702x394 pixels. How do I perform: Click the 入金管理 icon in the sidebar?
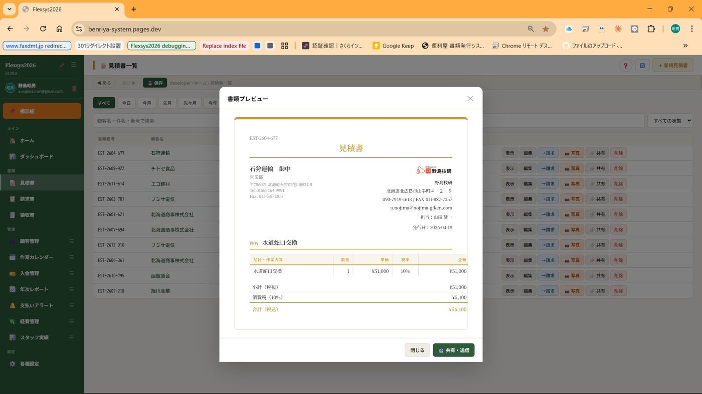13,273
